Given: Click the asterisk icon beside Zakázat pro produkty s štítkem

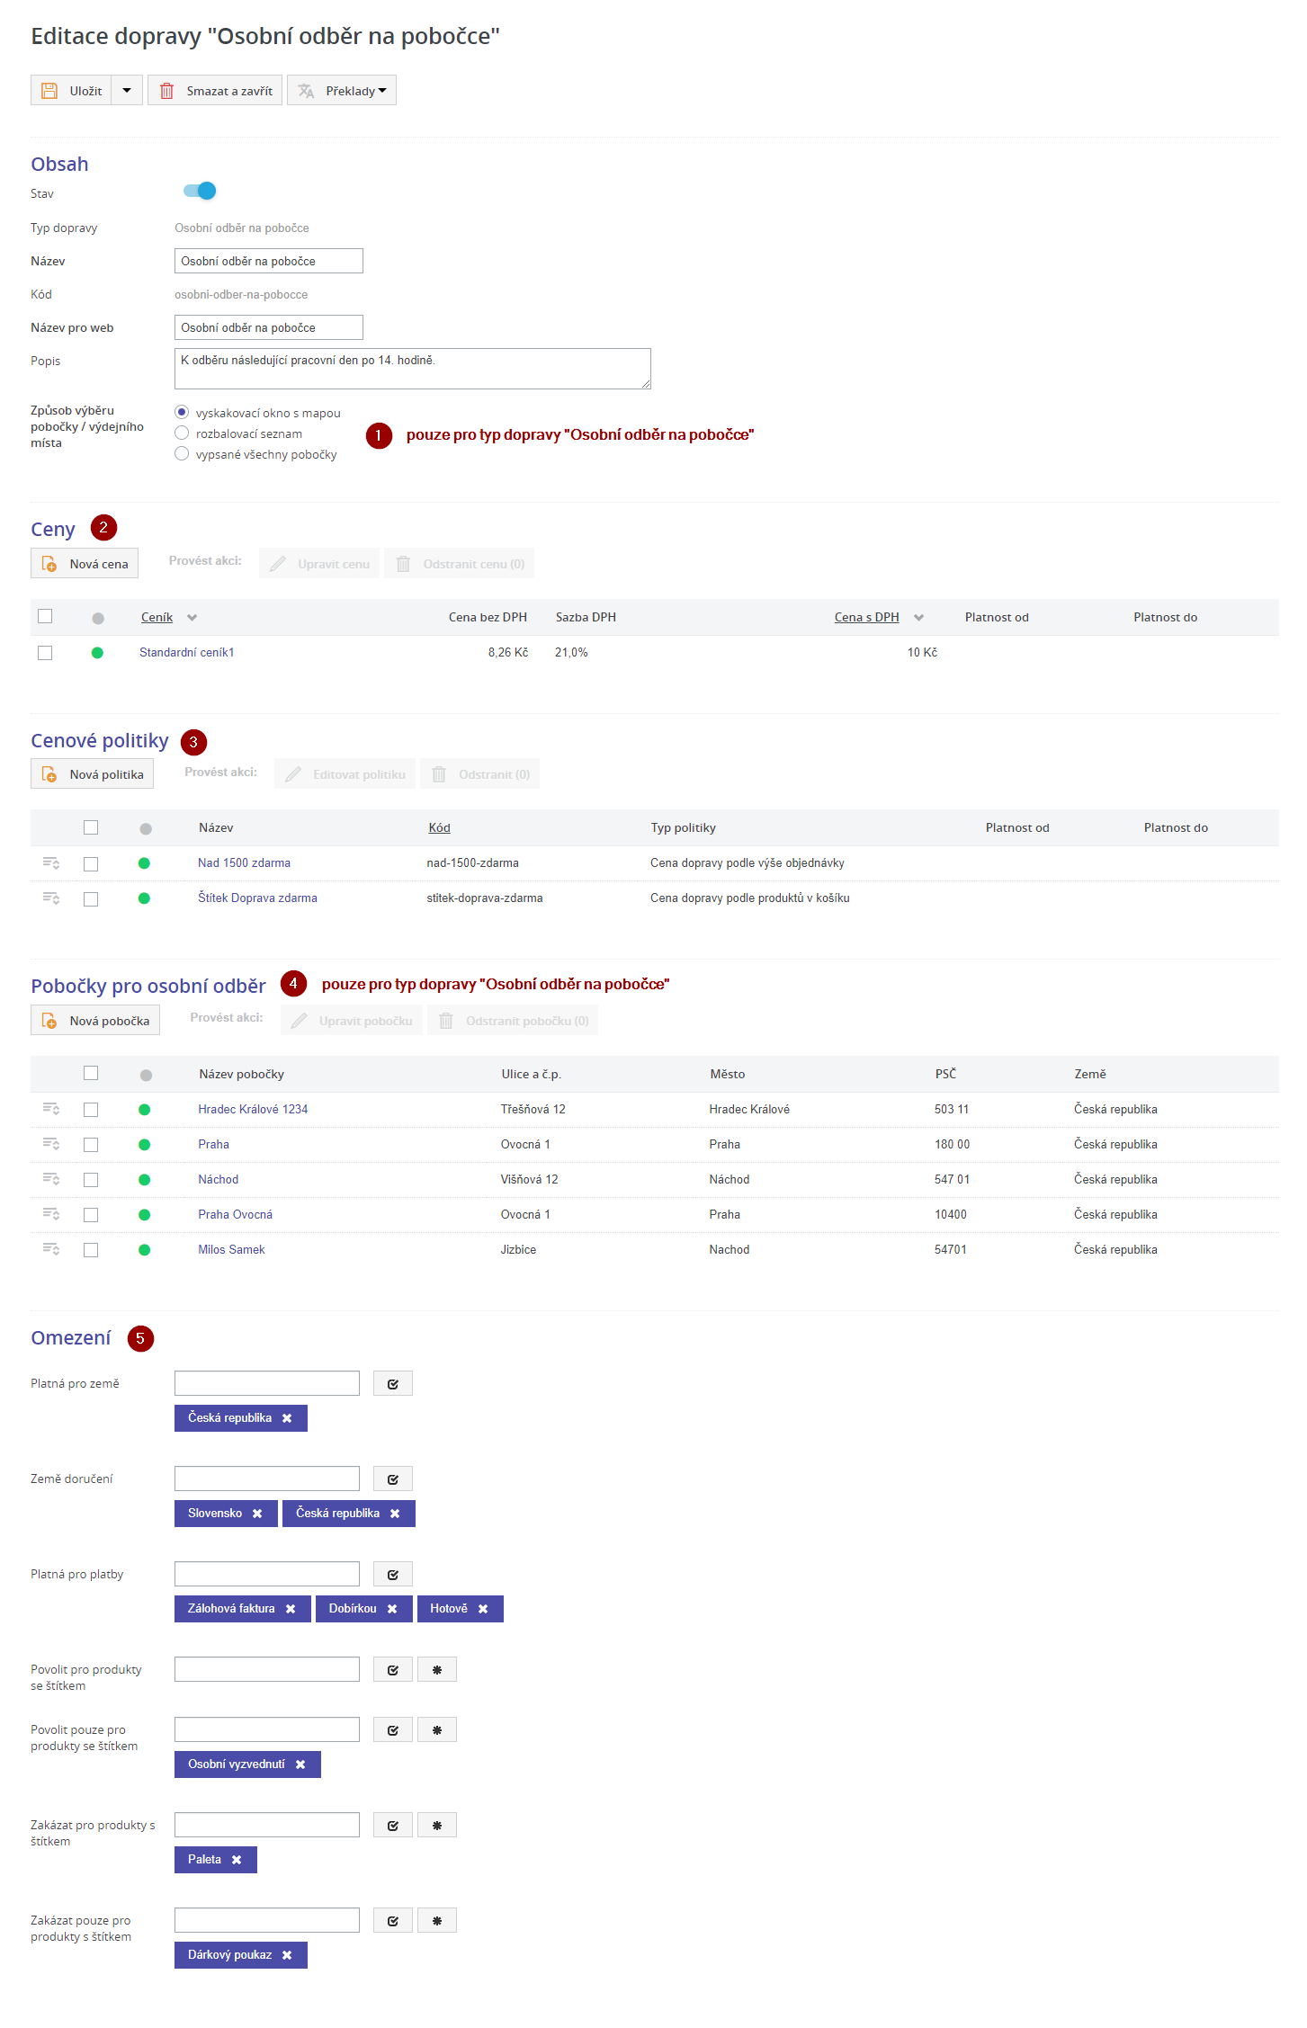Looking at the screenshot, I should [x=437, y=1825].
